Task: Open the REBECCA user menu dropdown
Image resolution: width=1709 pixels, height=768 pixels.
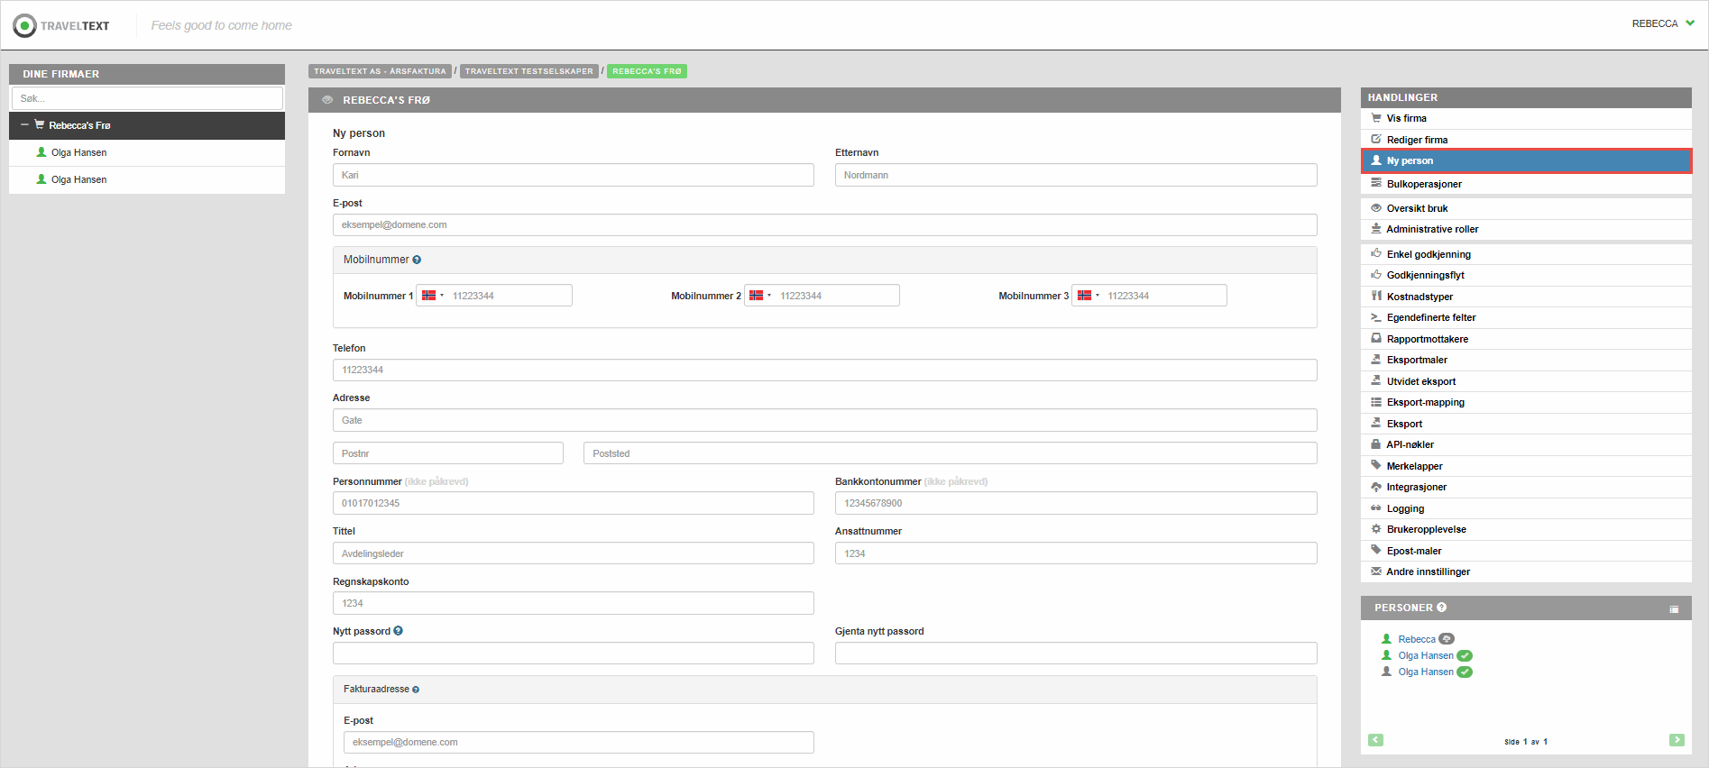Action: [1662, 23]
